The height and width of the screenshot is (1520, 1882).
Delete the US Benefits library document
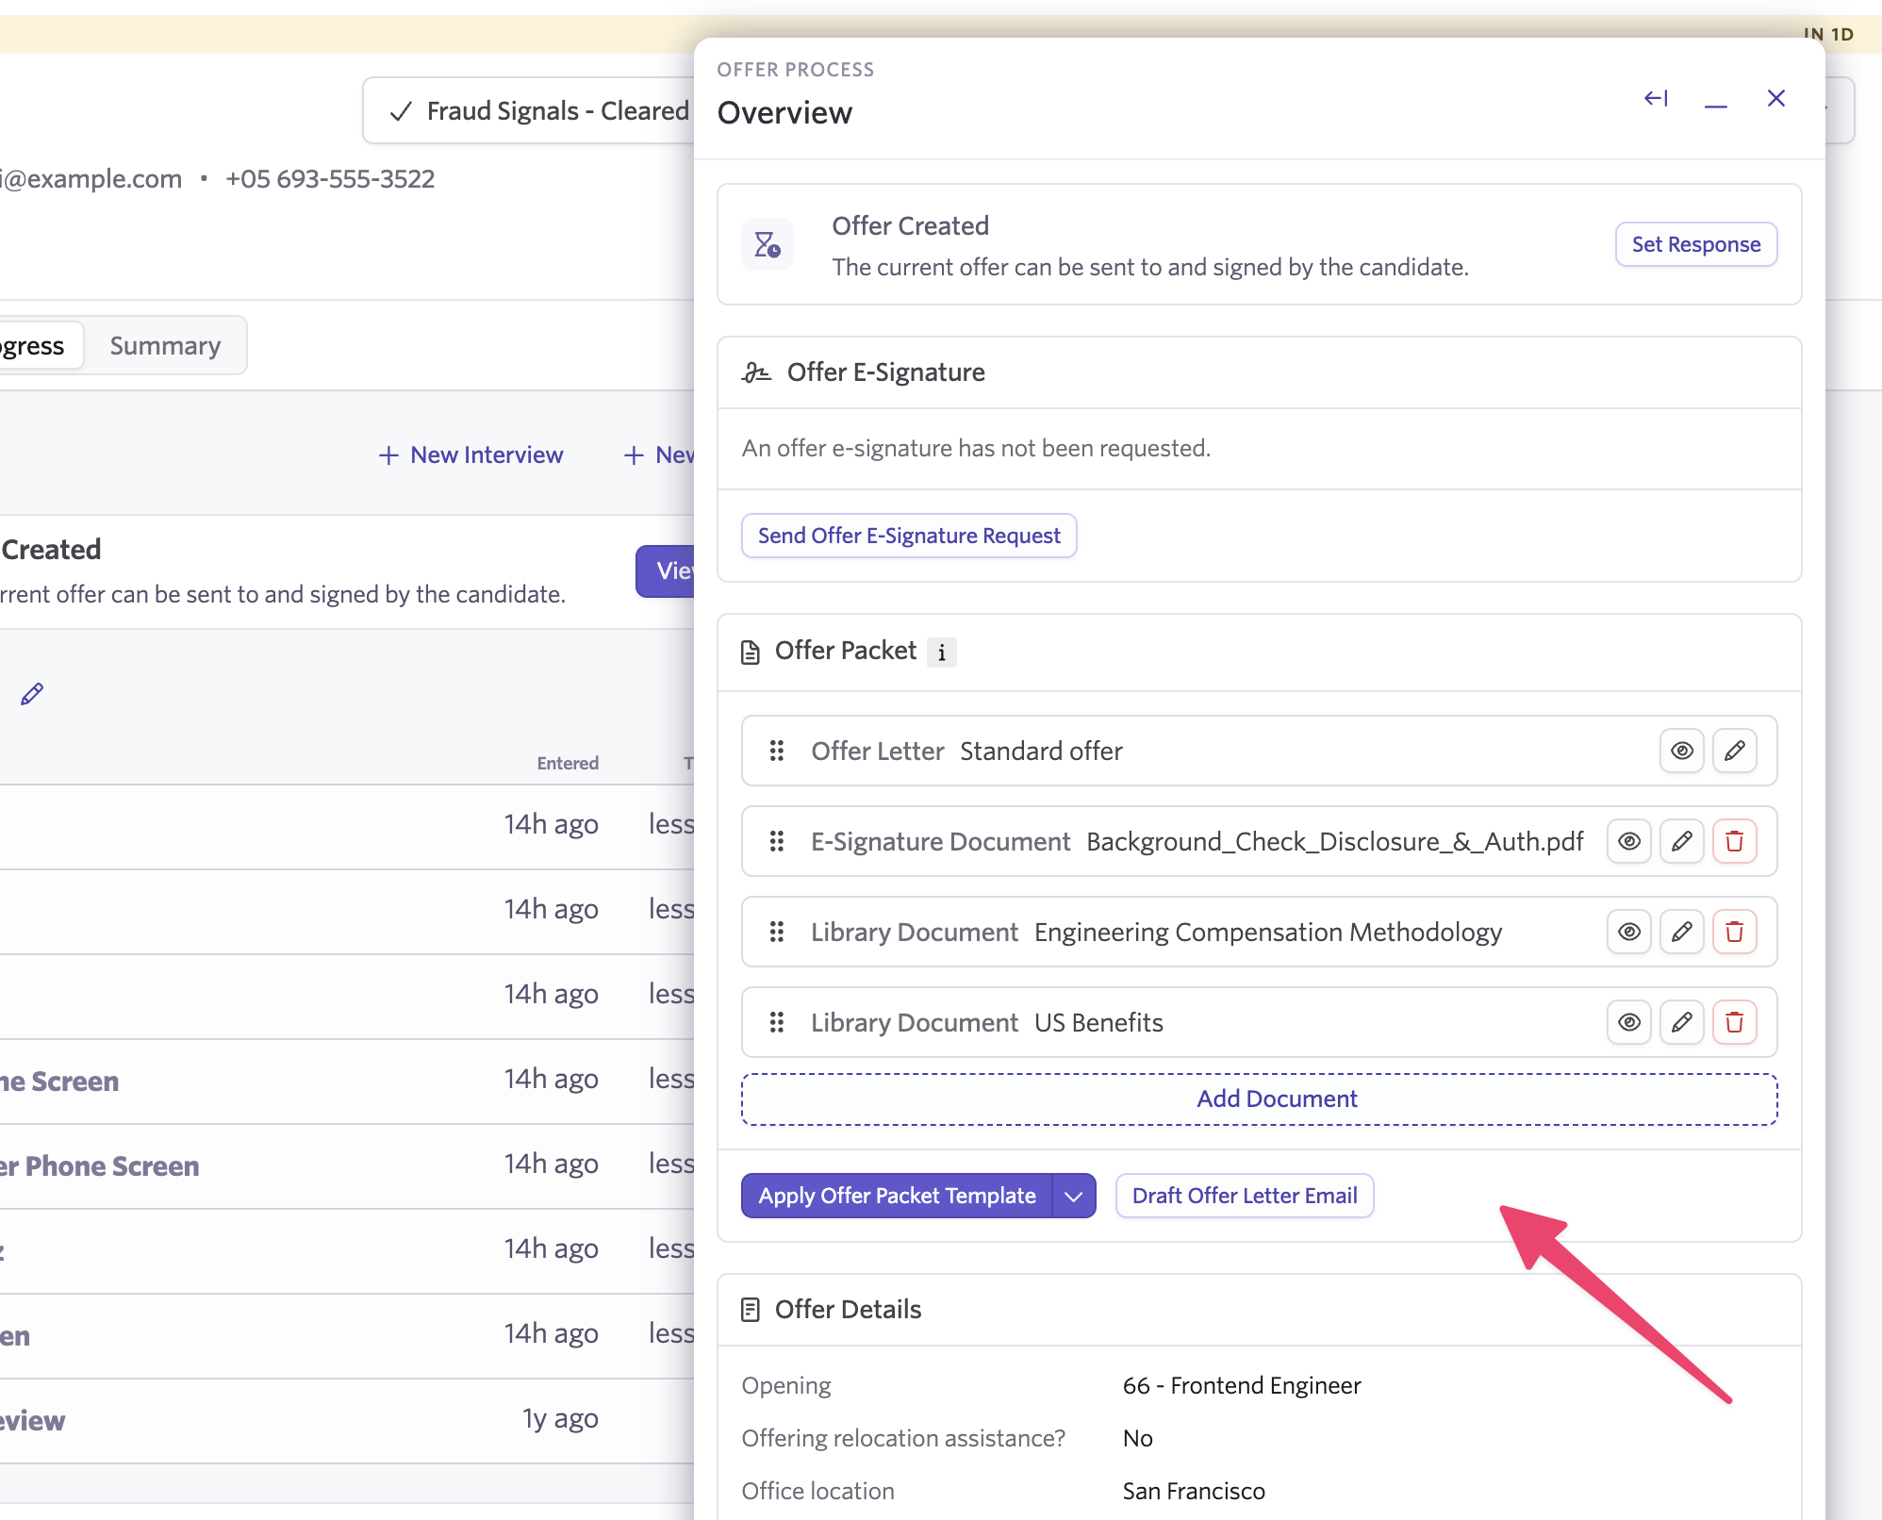click(x=1735, y=1022)
